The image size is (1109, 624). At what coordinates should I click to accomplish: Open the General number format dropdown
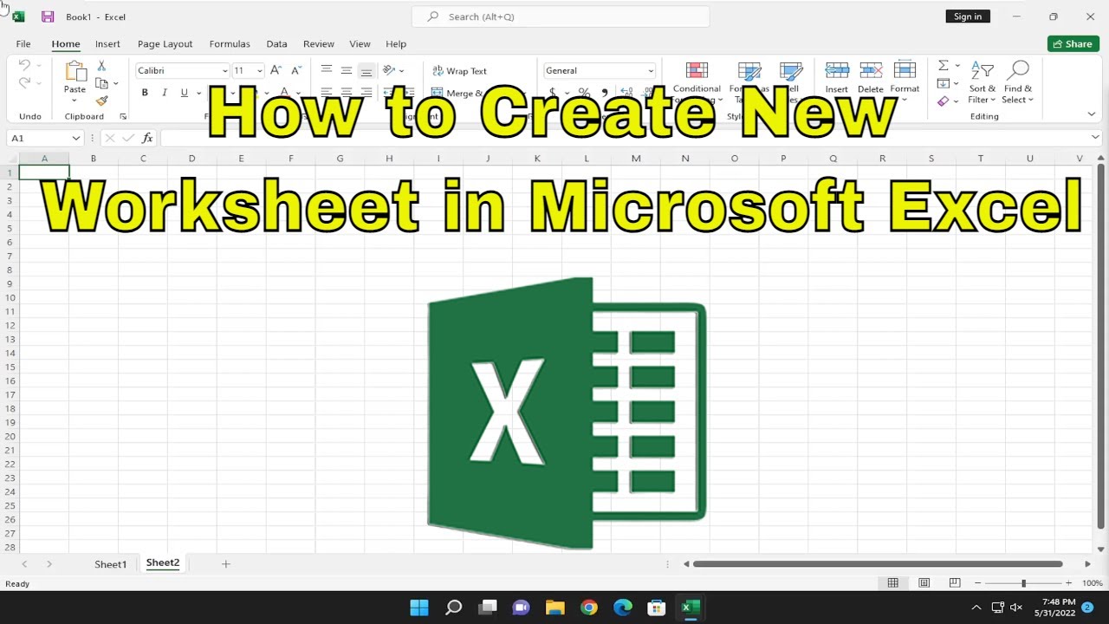pos(651,71)
